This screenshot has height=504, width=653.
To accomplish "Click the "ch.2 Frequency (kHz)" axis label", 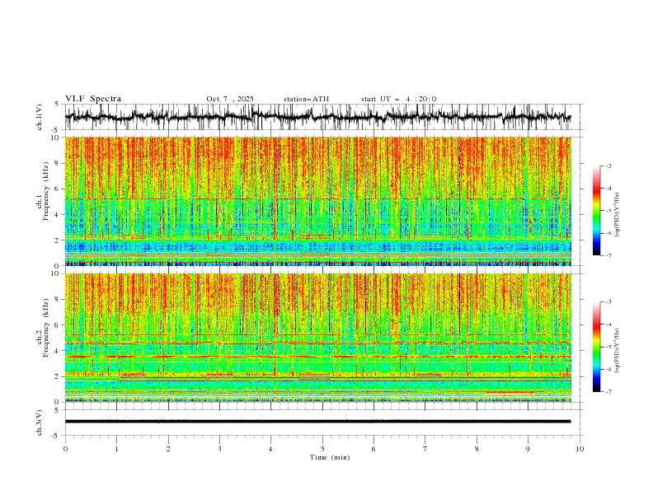I will (44, 327).
